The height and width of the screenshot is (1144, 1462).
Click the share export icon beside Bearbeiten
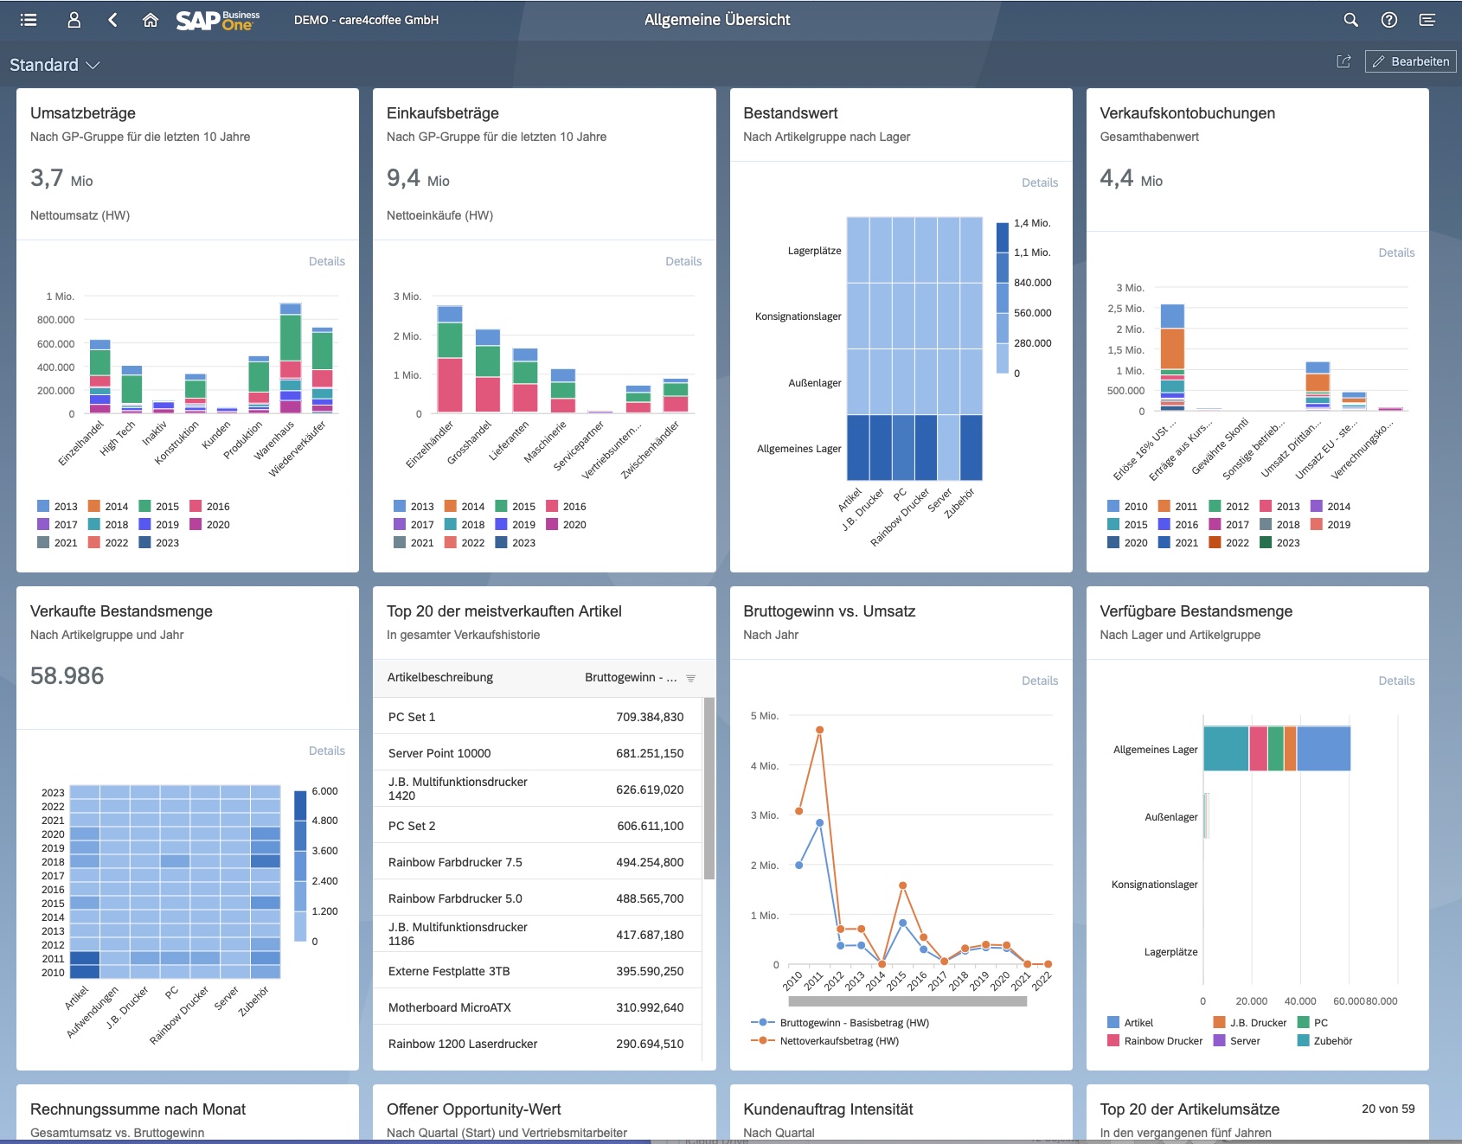click(1343, 61)
